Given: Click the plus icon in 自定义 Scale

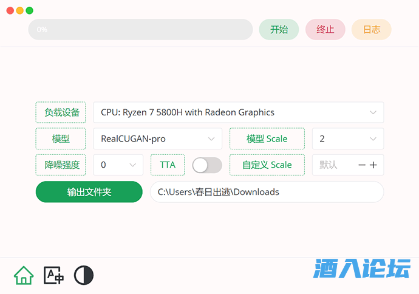Looking at the screenshot, I should point(373,165).
